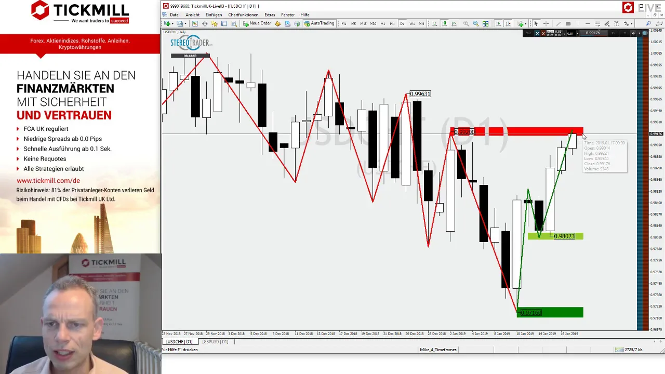Switch to the USDCHF | D1 chart tab
Viewport: 665px width, 374px height.
179,342
